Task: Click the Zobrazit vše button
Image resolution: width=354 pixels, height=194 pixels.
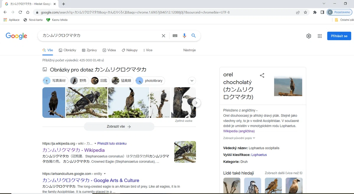Action: [x=119, y=127]
